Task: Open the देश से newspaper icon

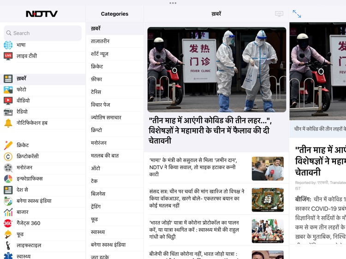Action: [8, 190]
